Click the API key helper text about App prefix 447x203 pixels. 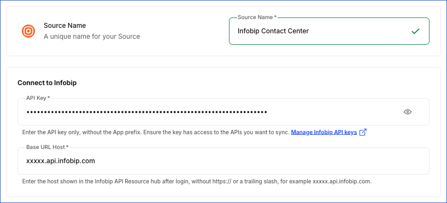coord(156,133)
